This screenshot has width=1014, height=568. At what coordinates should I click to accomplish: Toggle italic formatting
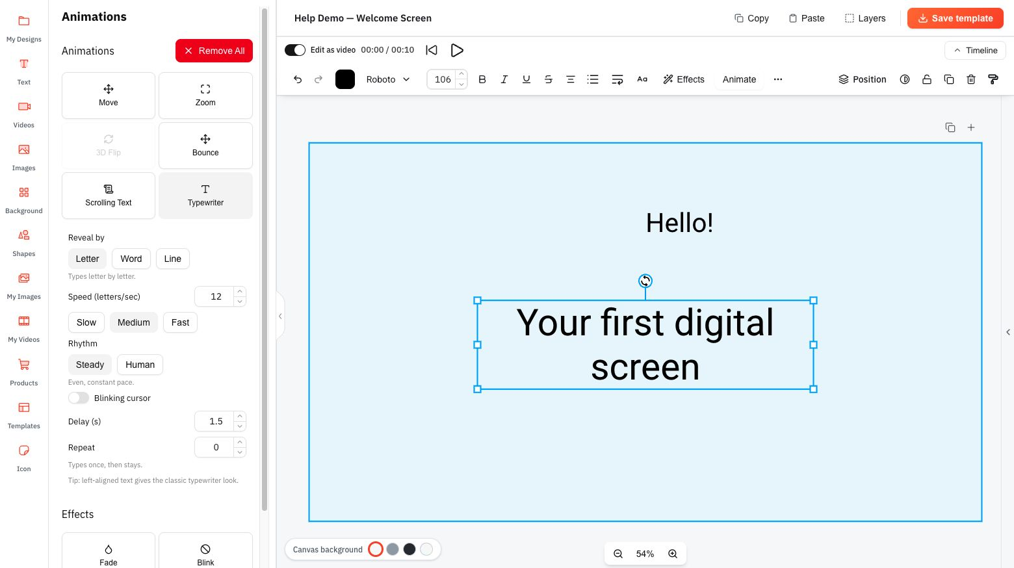(504, 79)
